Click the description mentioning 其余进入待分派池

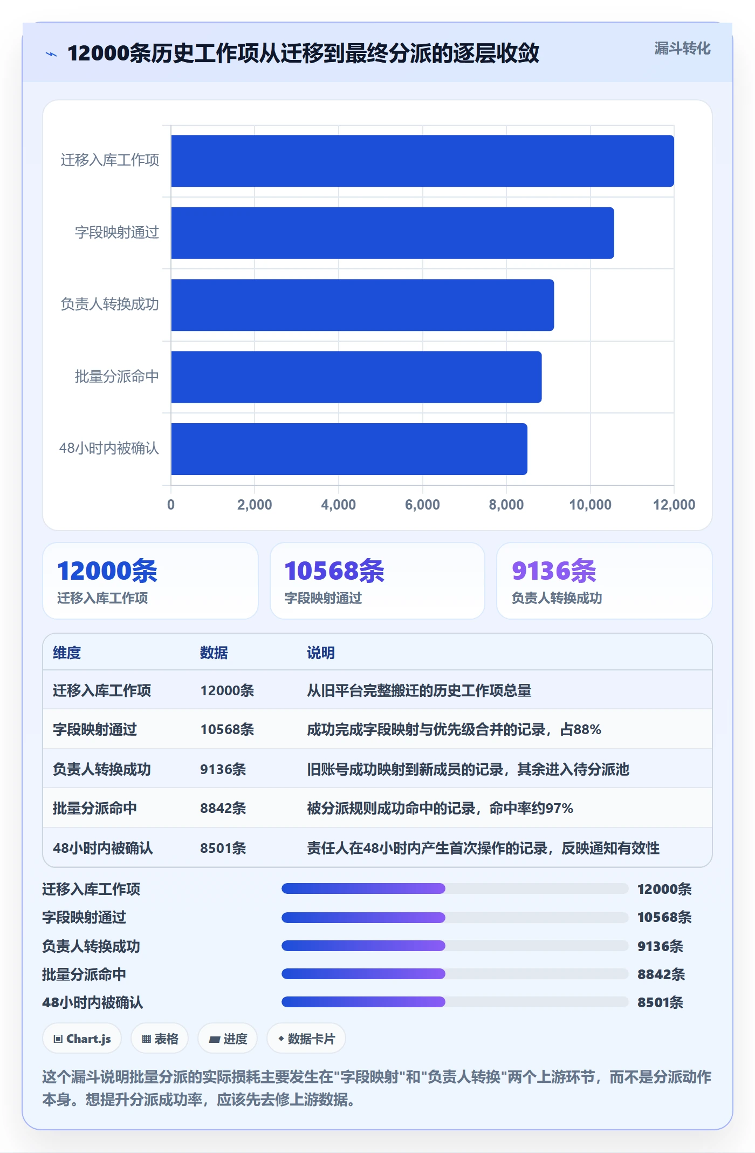click(x=468, y=769)
